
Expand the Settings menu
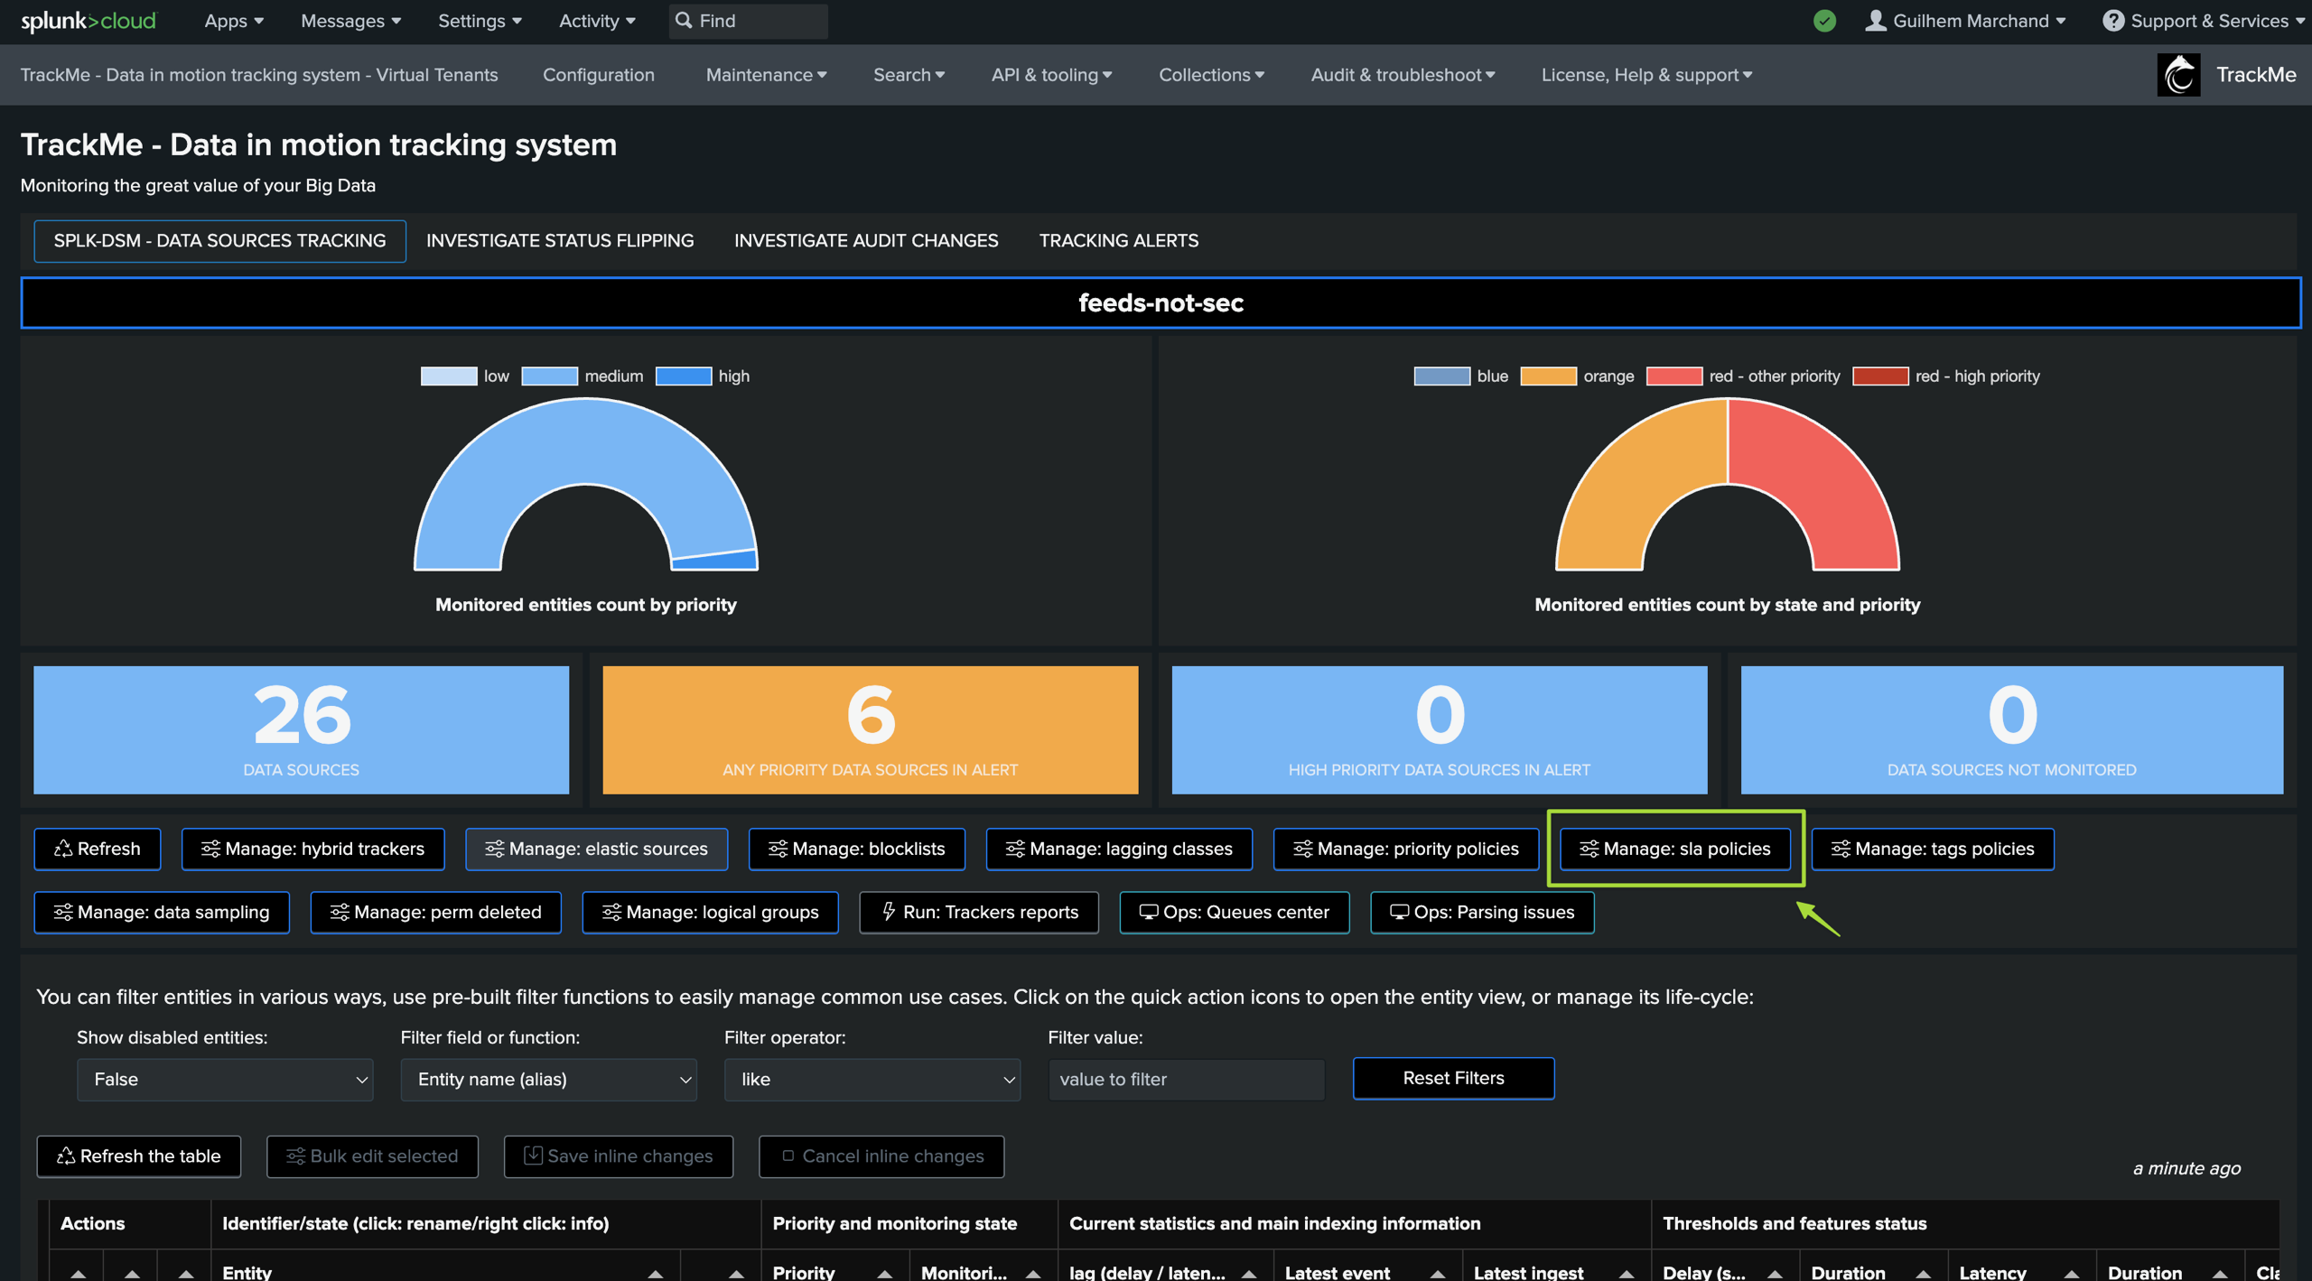(x=480, y=21)
